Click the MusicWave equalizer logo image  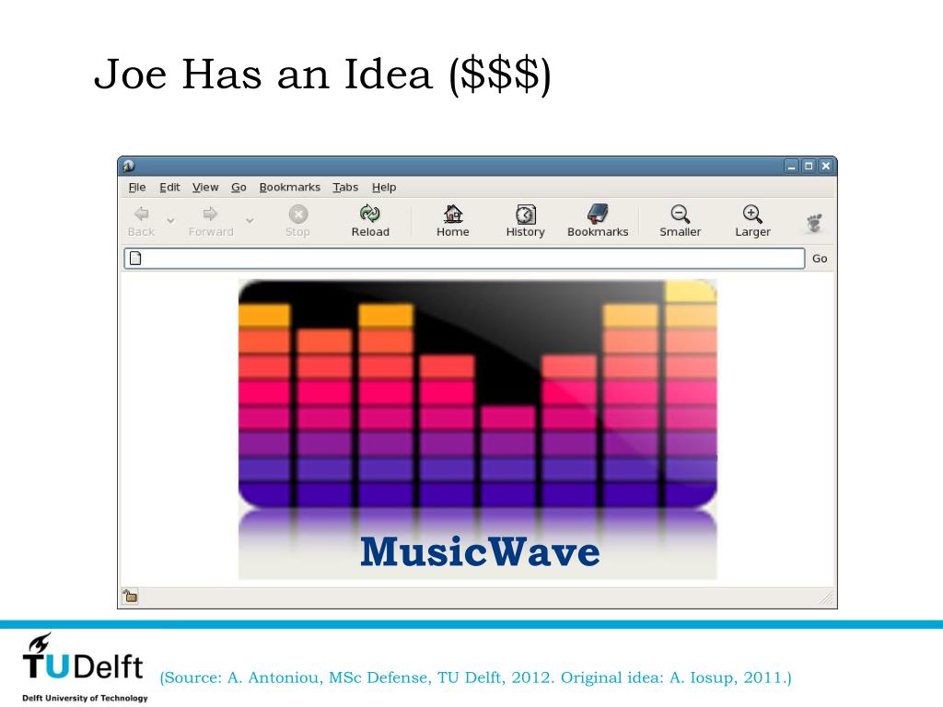[x=478, y=429]
